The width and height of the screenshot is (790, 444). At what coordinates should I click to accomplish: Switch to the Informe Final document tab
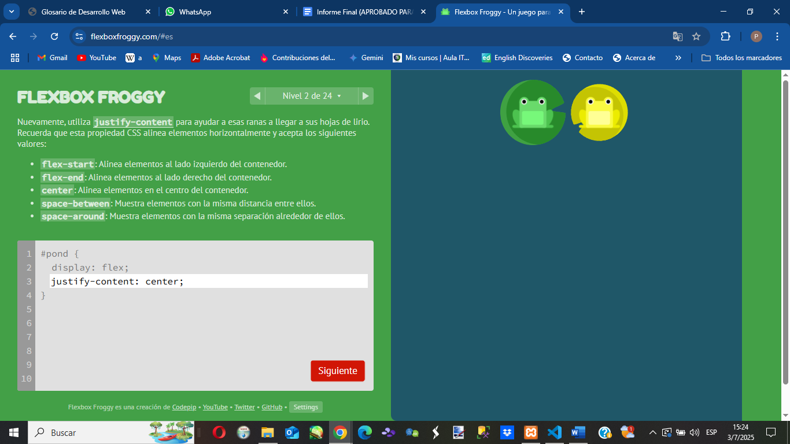point(364,12)
